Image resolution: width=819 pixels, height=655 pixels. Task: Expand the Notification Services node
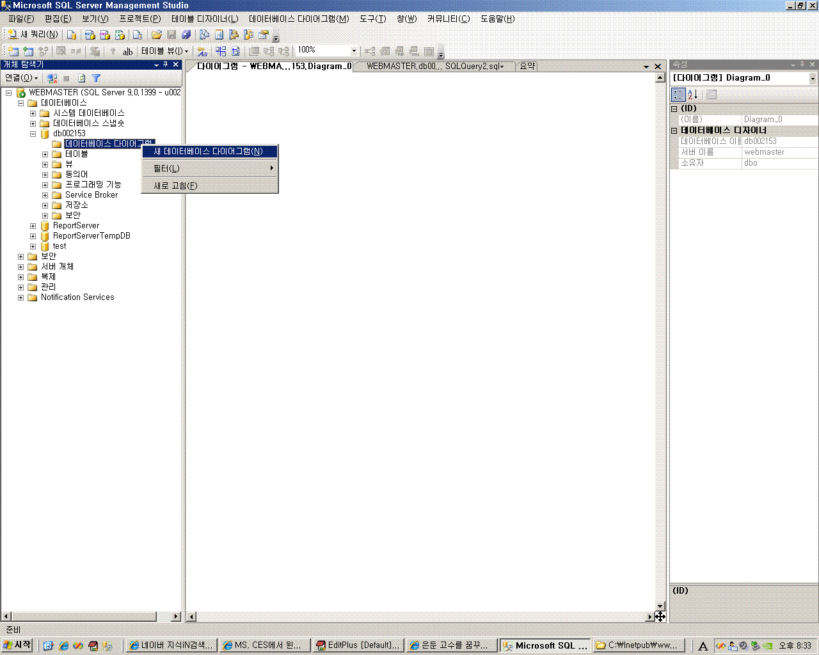pyautogui.click(x=21, y=297)
